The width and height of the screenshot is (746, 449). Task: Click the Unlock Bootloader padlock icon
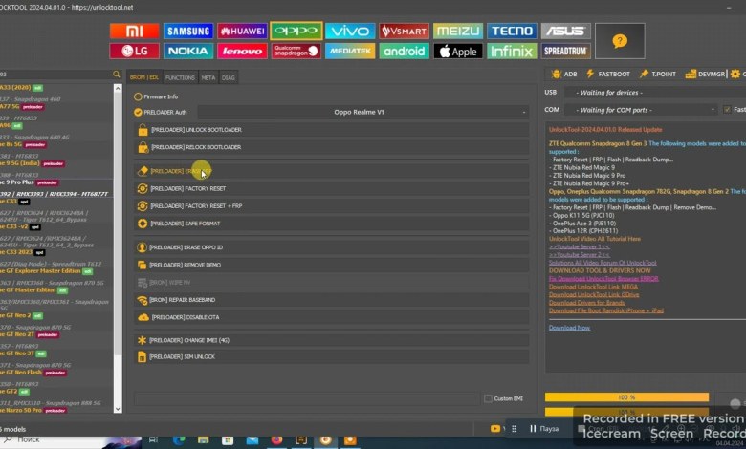(143, 130)
